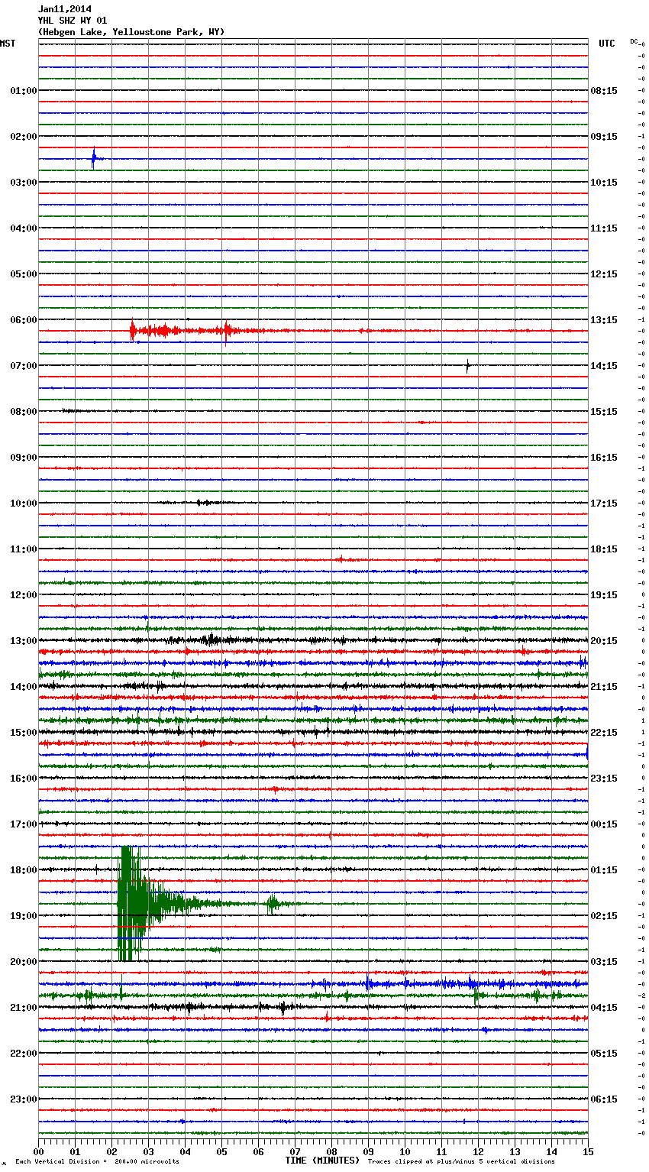Viewport: 649px width, 1172px height.
Task: Click the 15 minute axis tick label
Action: click(588, 1151)
